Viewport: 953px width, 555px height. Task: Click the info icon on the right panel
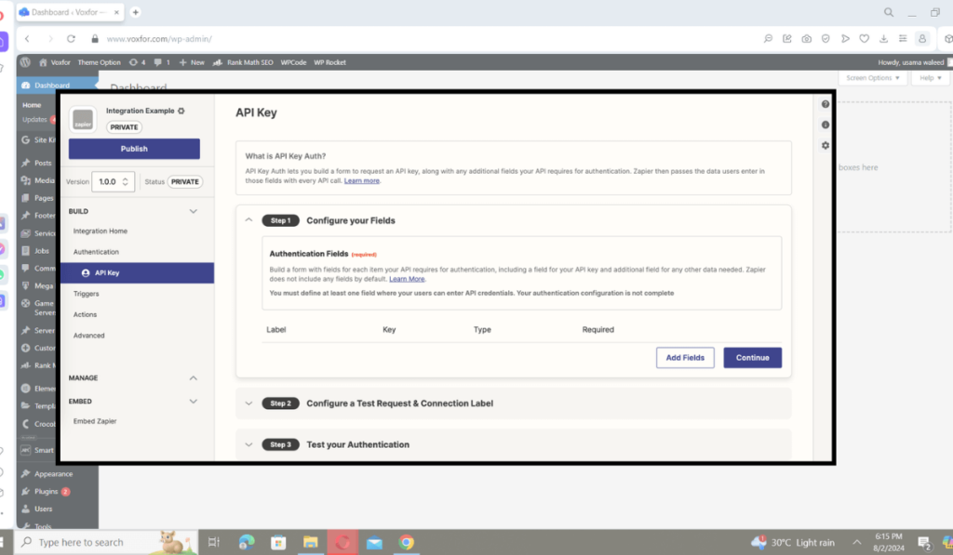[825, 125]
